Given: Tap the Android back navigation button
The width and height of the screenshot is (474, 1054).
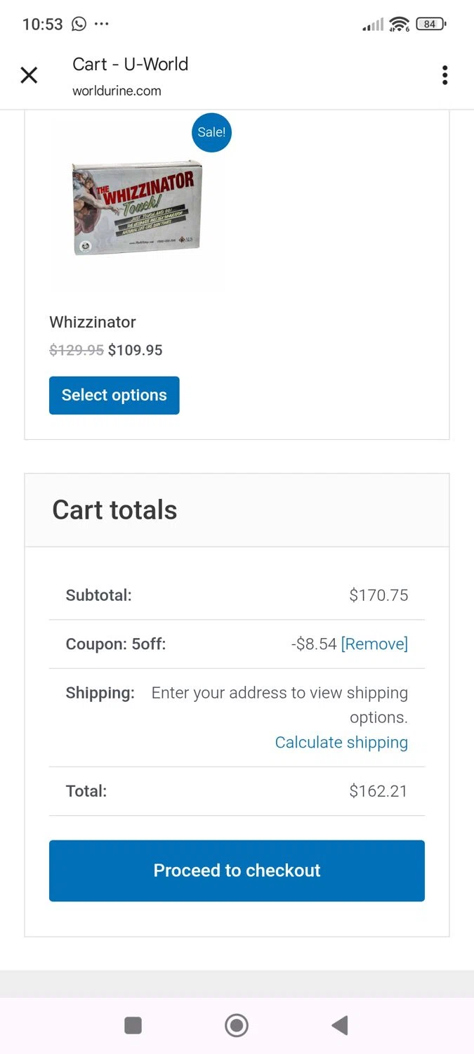Looking at the screenshot, I should 340,1025.
